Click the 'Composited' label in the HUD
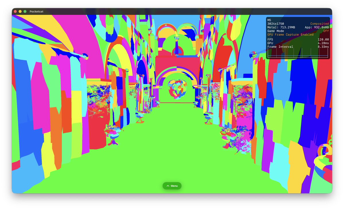Screen dimensions: 344x209 click(x=319, y=24)
